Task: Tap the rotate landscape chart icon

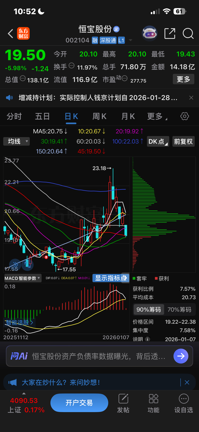Action: (x=27, y=264)
